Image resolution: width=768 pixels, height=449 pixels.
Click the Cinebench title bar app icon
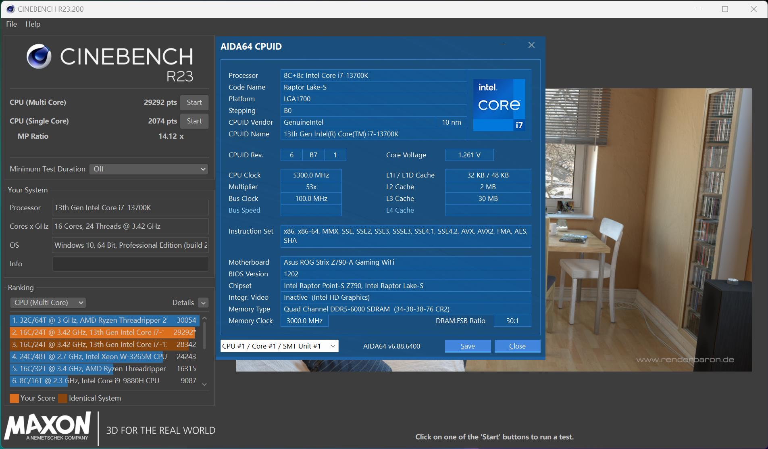(10, 9)
